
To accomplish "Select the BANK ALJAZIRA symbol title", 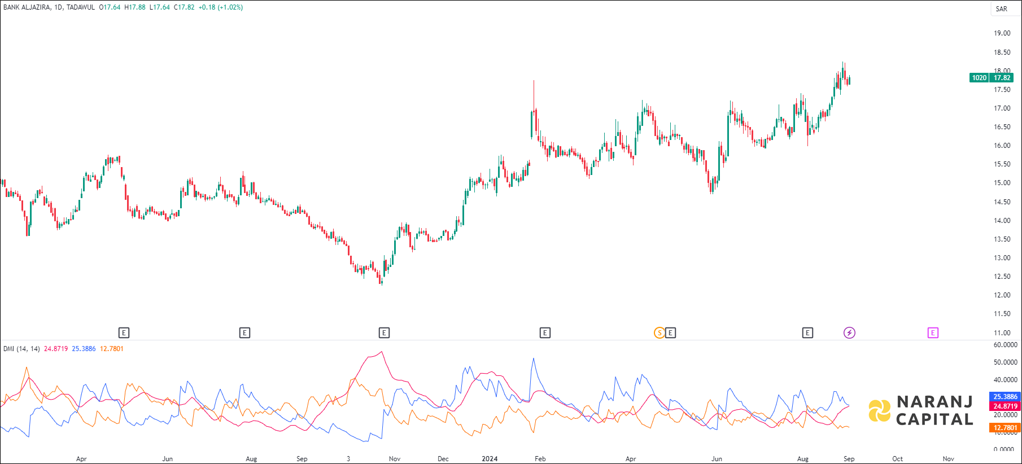I will [x=27, y=7].
